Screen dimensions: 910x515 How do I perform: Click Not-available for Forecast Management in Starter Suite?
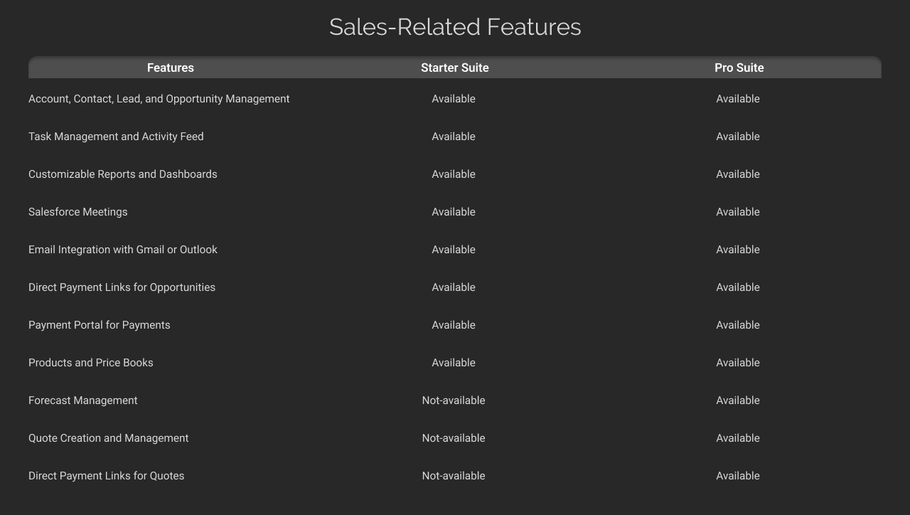pos(454,400)
